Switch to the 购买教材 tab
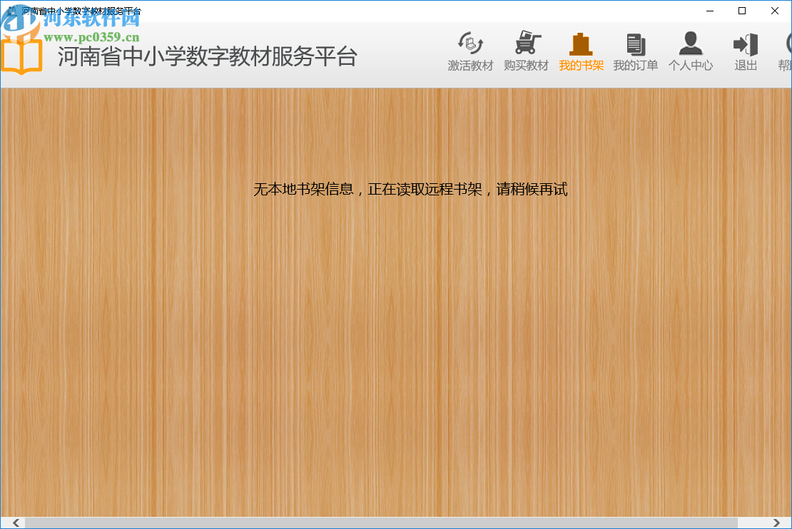The height and width of the screenshot is (529, 792). click(526, 64)
